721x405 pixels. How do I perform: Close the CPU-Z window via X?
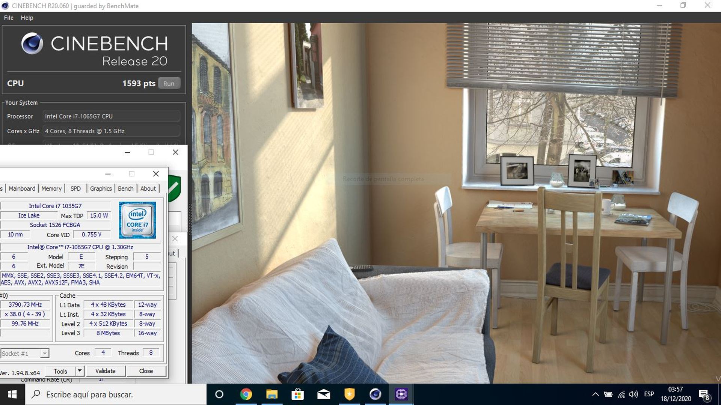(156, 174)
